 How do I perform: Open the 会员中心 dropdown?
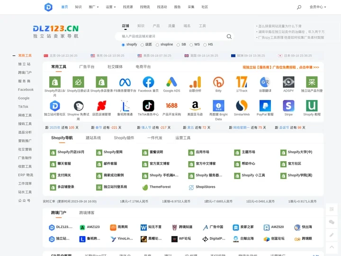tap(318, 7)
